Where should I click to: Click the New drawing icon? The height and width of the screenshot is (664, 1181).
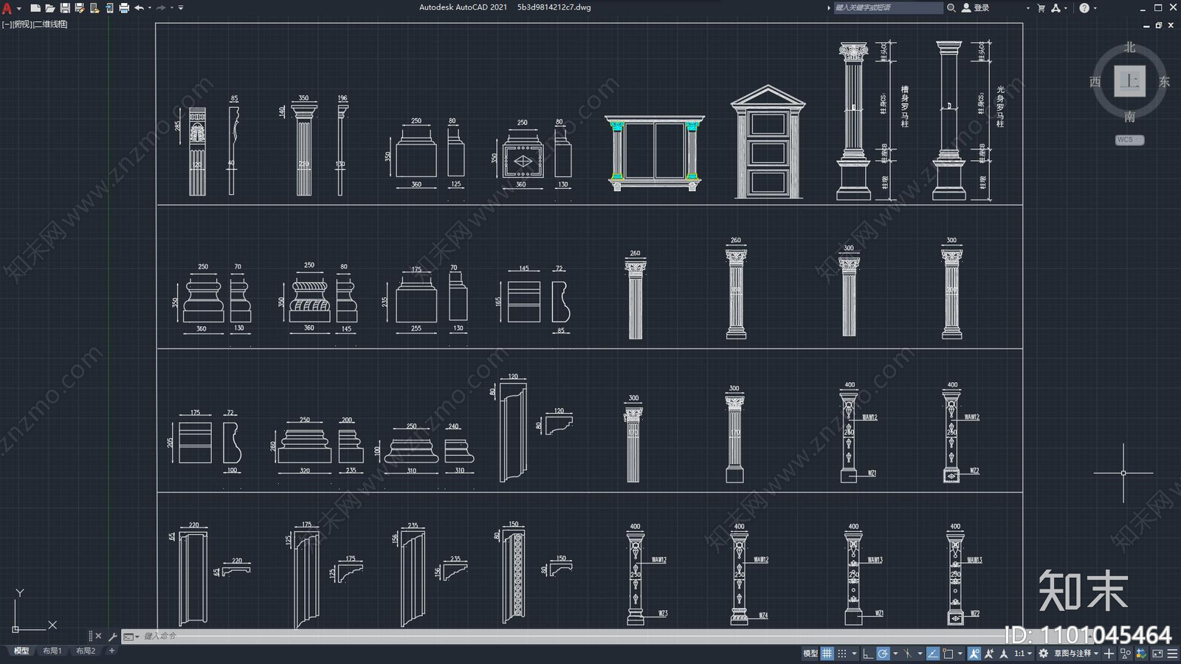[35, 8]
